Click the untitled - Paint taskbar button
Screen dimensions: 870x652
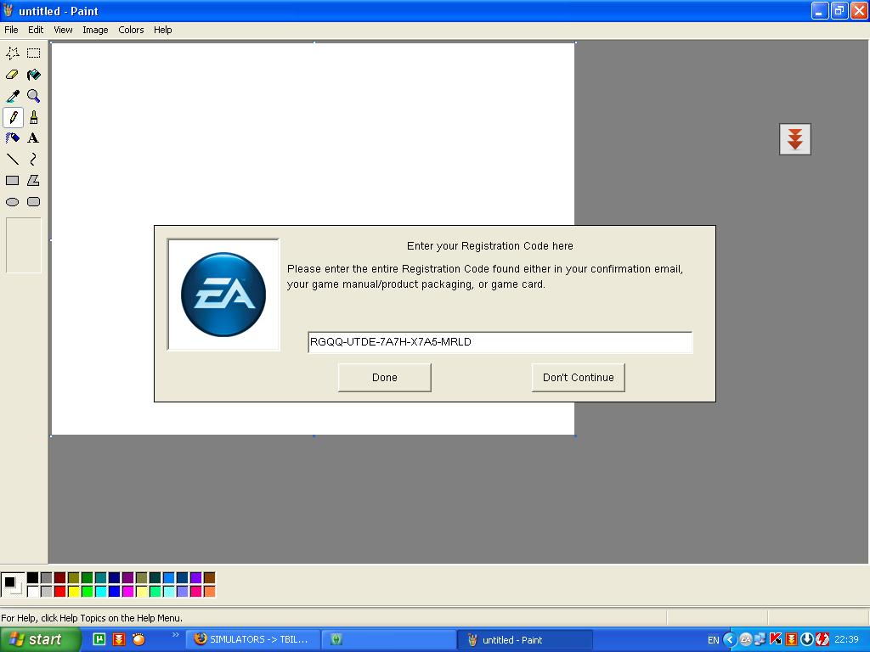[x=524, y=640]
